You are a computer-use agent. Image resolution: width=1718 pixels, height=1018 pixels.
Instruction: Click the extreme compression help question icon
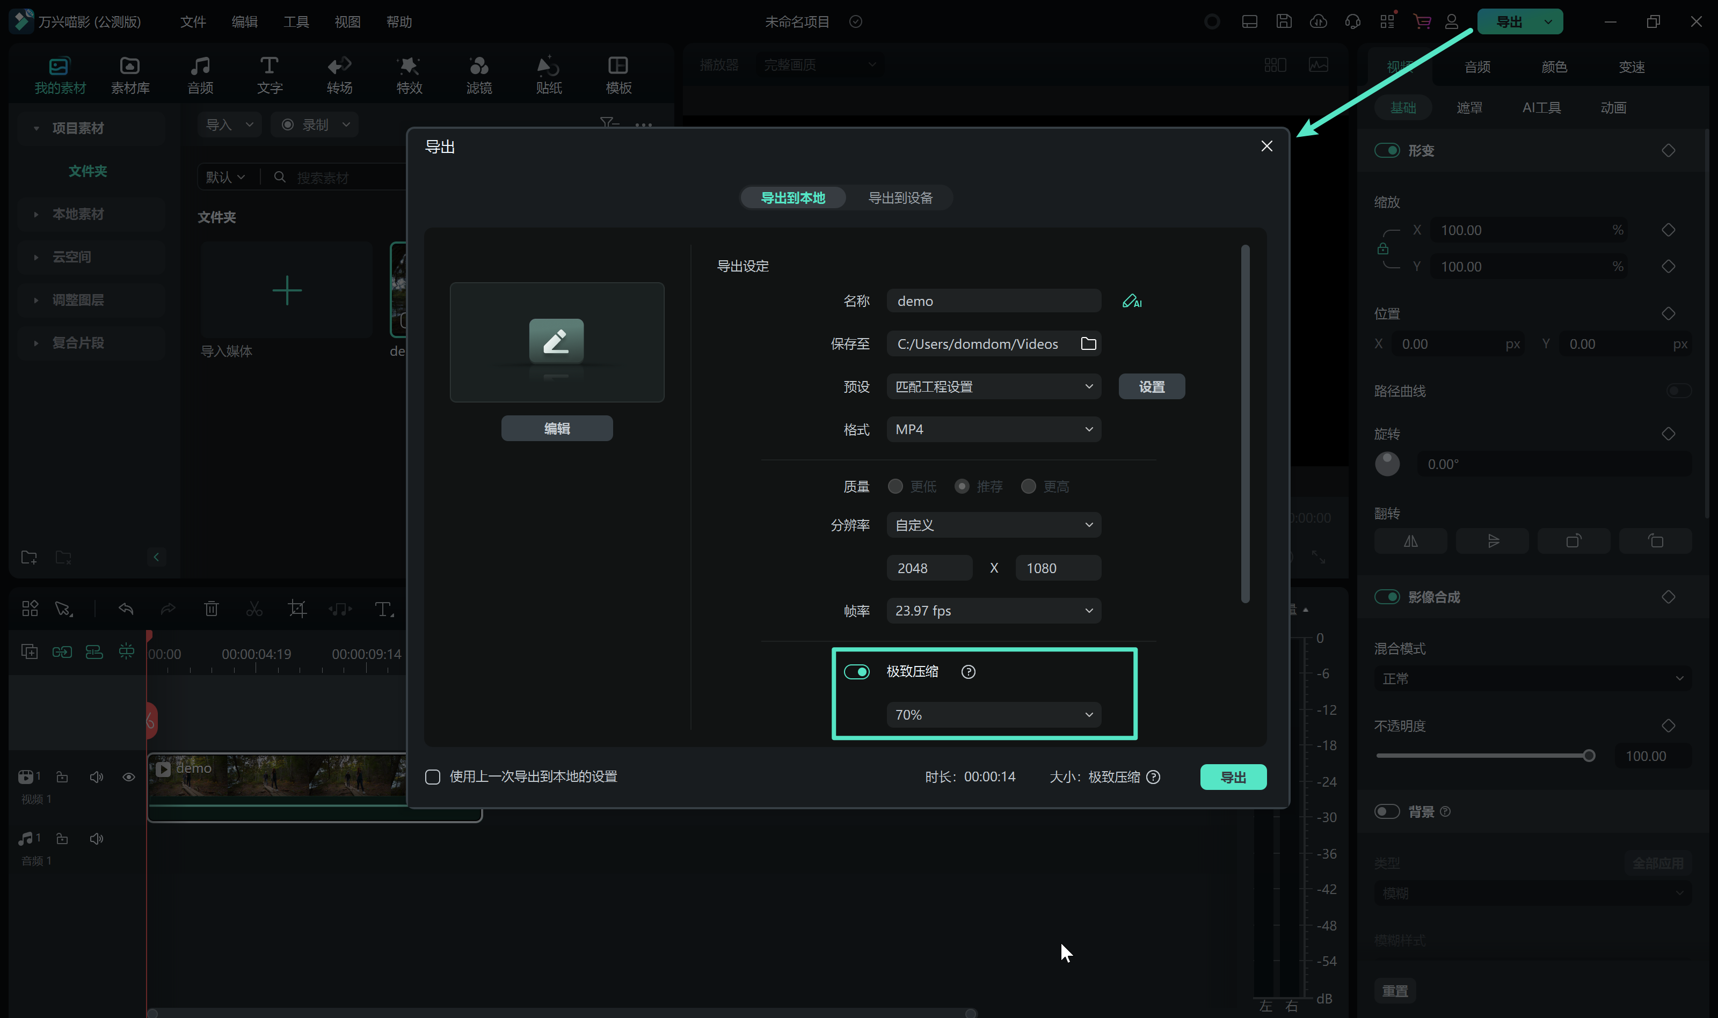click(968, 671)
